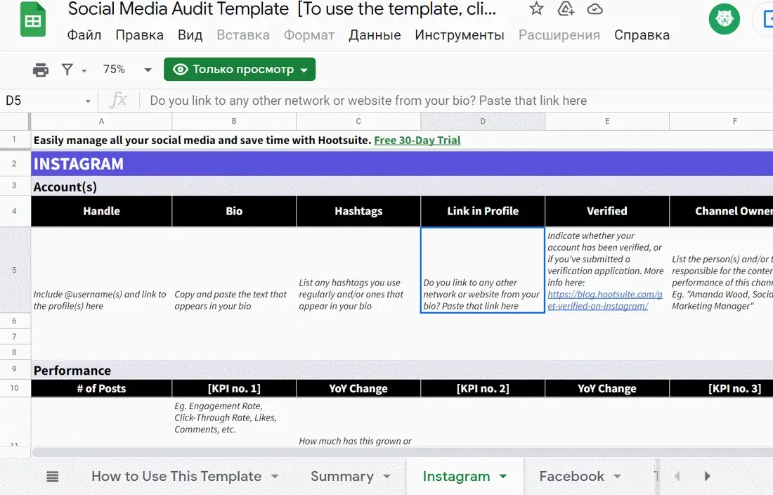Open the name box dropdown arrow
773x495 pixels.
tap(88, 101)
